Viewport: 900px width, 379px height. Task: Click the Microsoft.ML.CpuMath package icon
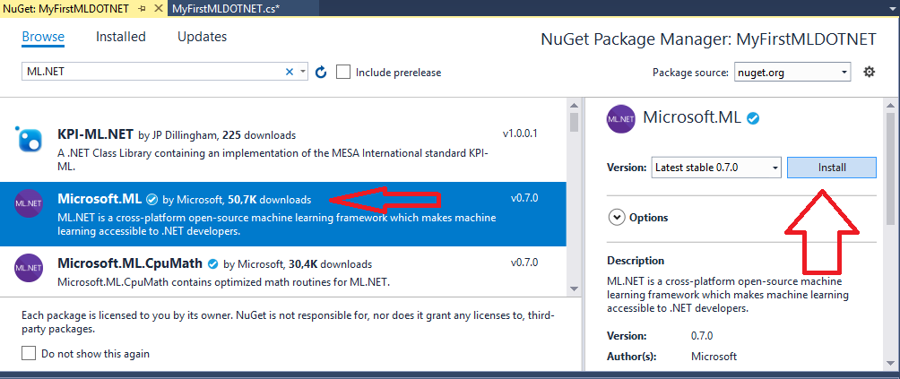pyautogui.click(x=29, y=268)
